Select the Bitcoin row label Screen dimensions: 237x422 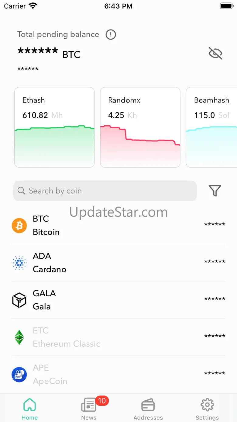tap(46, 225)
